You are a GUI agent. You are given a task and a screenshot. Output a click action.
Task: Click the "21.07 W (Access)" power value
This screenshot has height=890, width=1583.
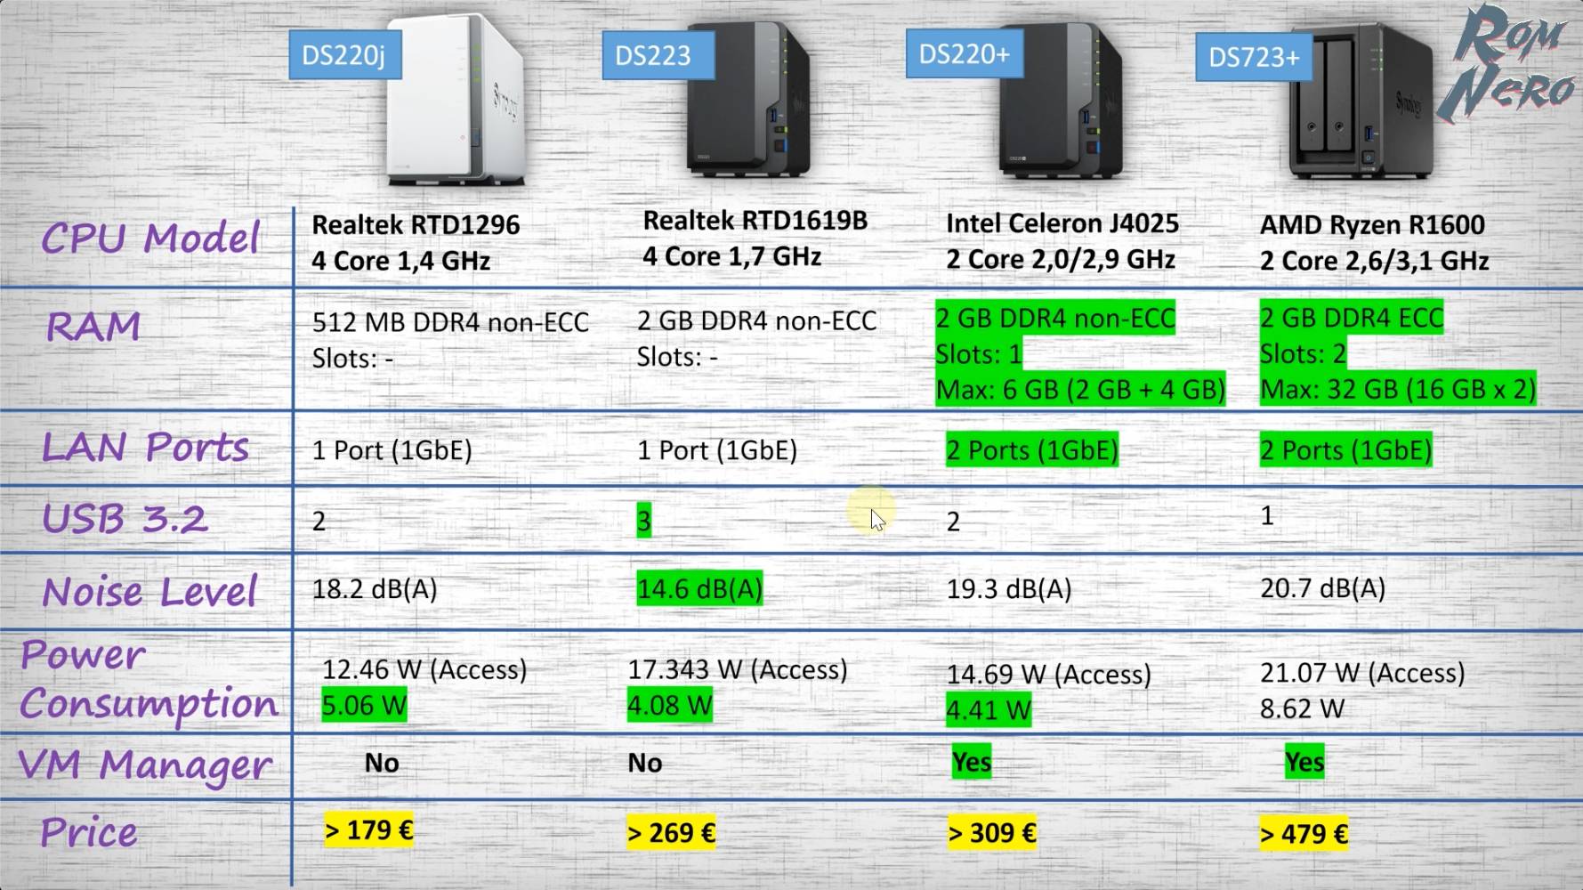pyautogui.click(x=1362, y=673)
